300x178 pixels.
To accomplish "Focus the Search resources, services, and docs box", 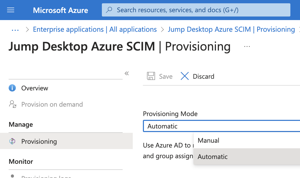I will click(x=196, y=10).
